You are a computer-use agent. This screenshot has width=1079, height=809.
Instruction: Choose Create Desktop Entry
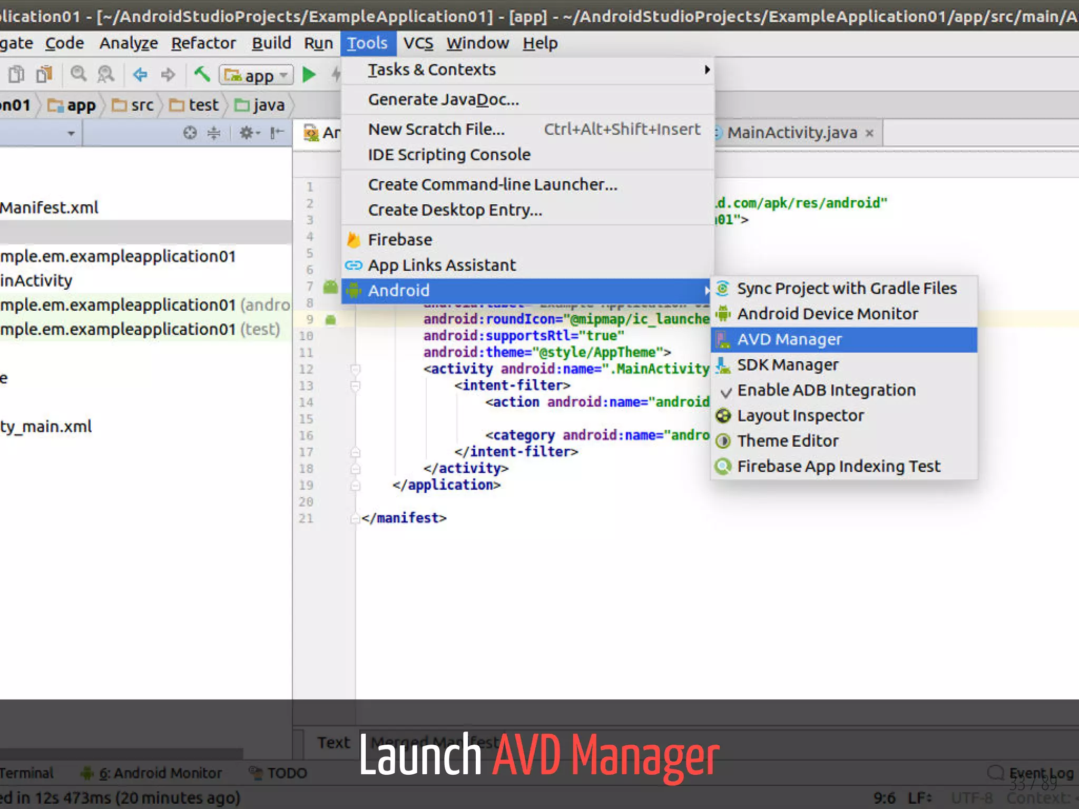(x=527, y=210)
